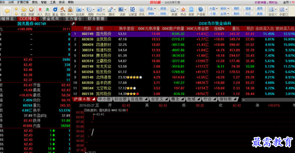Click the horizontal scrollbar left arrow under table
Viewport: 295px width, 153px height.
pos(244,100)
